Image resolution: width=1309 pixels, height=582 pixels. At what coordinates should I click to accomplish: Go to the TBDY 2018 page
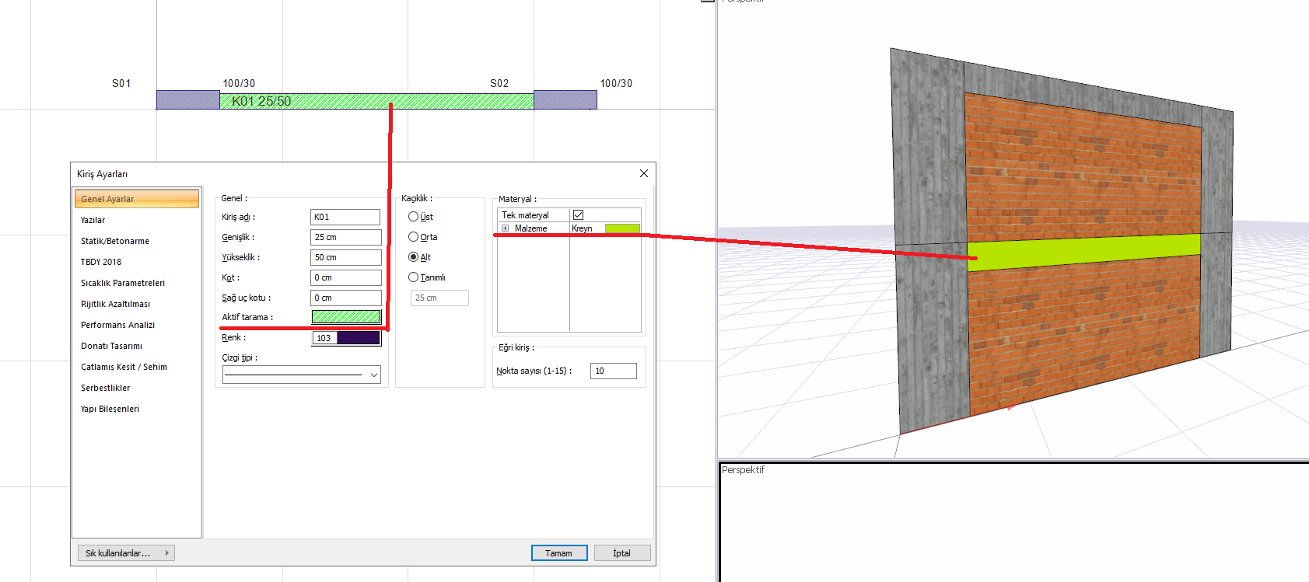(101, 262)
